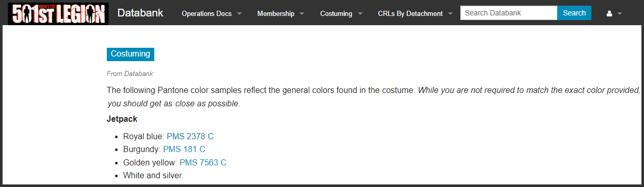Click the blue Search button

[574, 13]
